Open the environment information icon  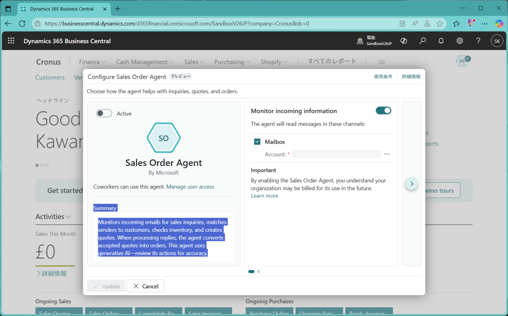(x=360, y=41)
